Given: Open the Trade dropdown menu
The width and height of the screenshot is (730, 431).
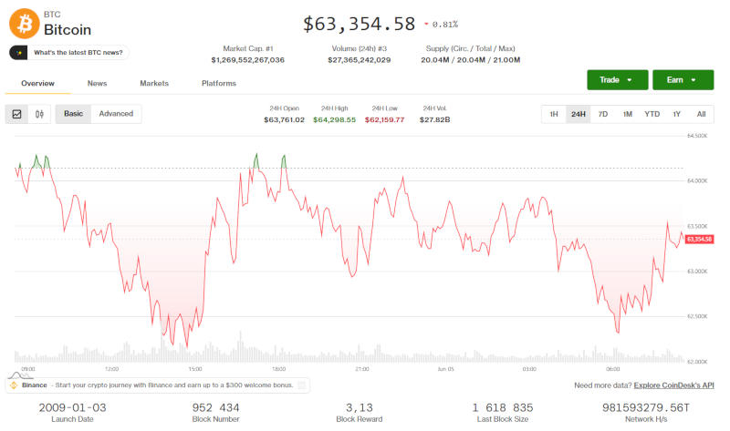Looking at the screenshot, I should pos(618,80).
